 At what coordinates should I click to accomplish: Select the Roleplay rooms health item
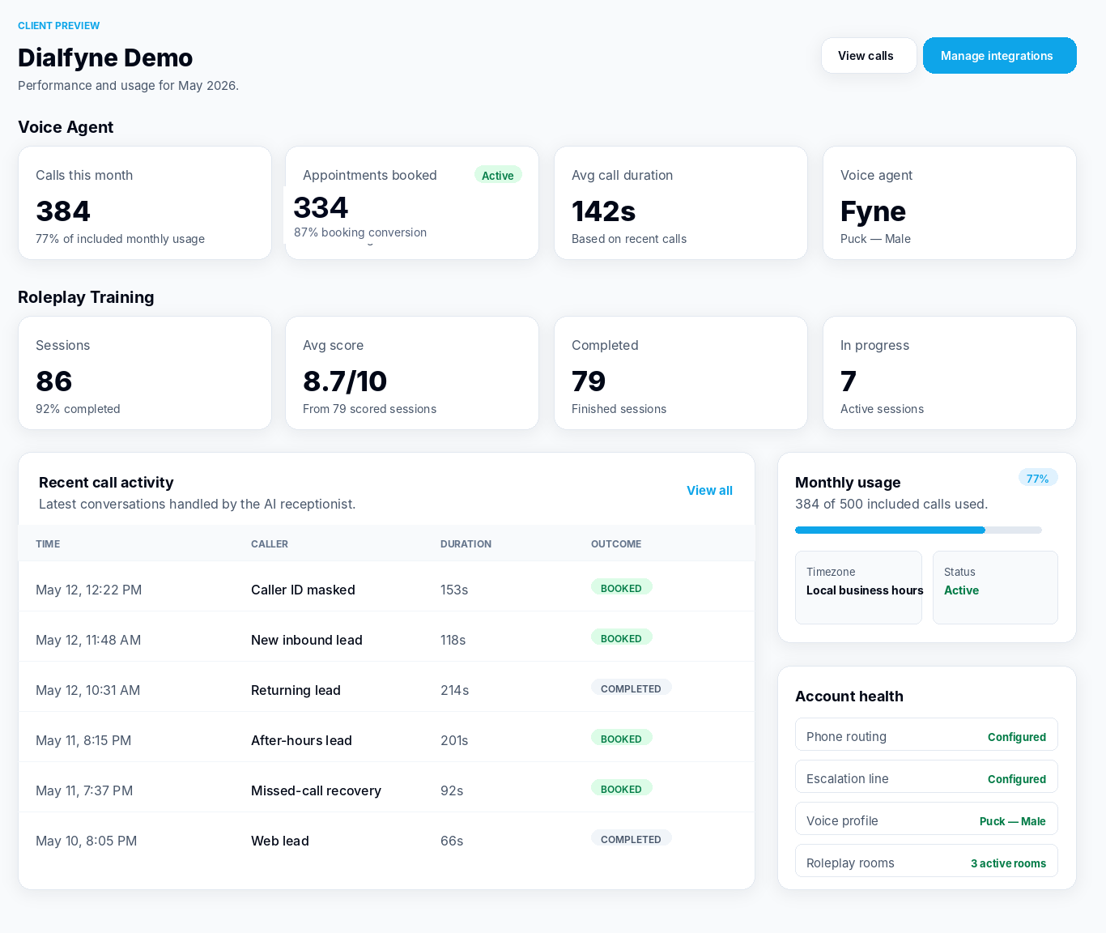tap(926, 861)
